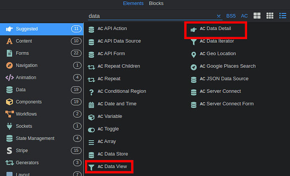The width and height of the screenshot is (290, 176).
Task: Click the map pin icon for Geo Location
Action: click(194, 55)
